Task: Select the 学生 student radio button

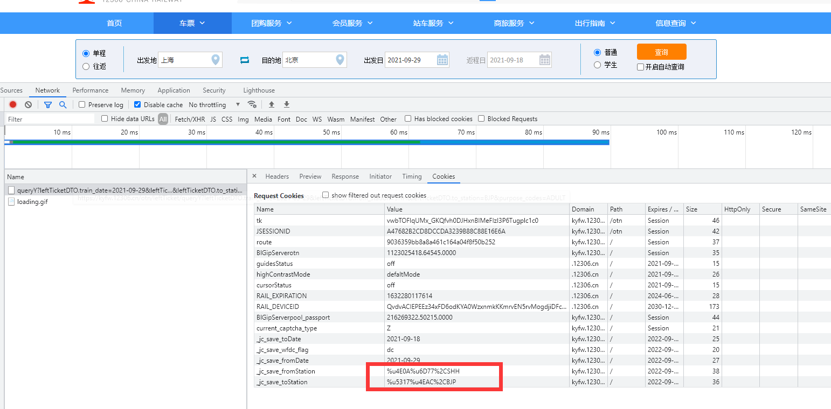Action: pyautogui.click(x=597, y=65)
